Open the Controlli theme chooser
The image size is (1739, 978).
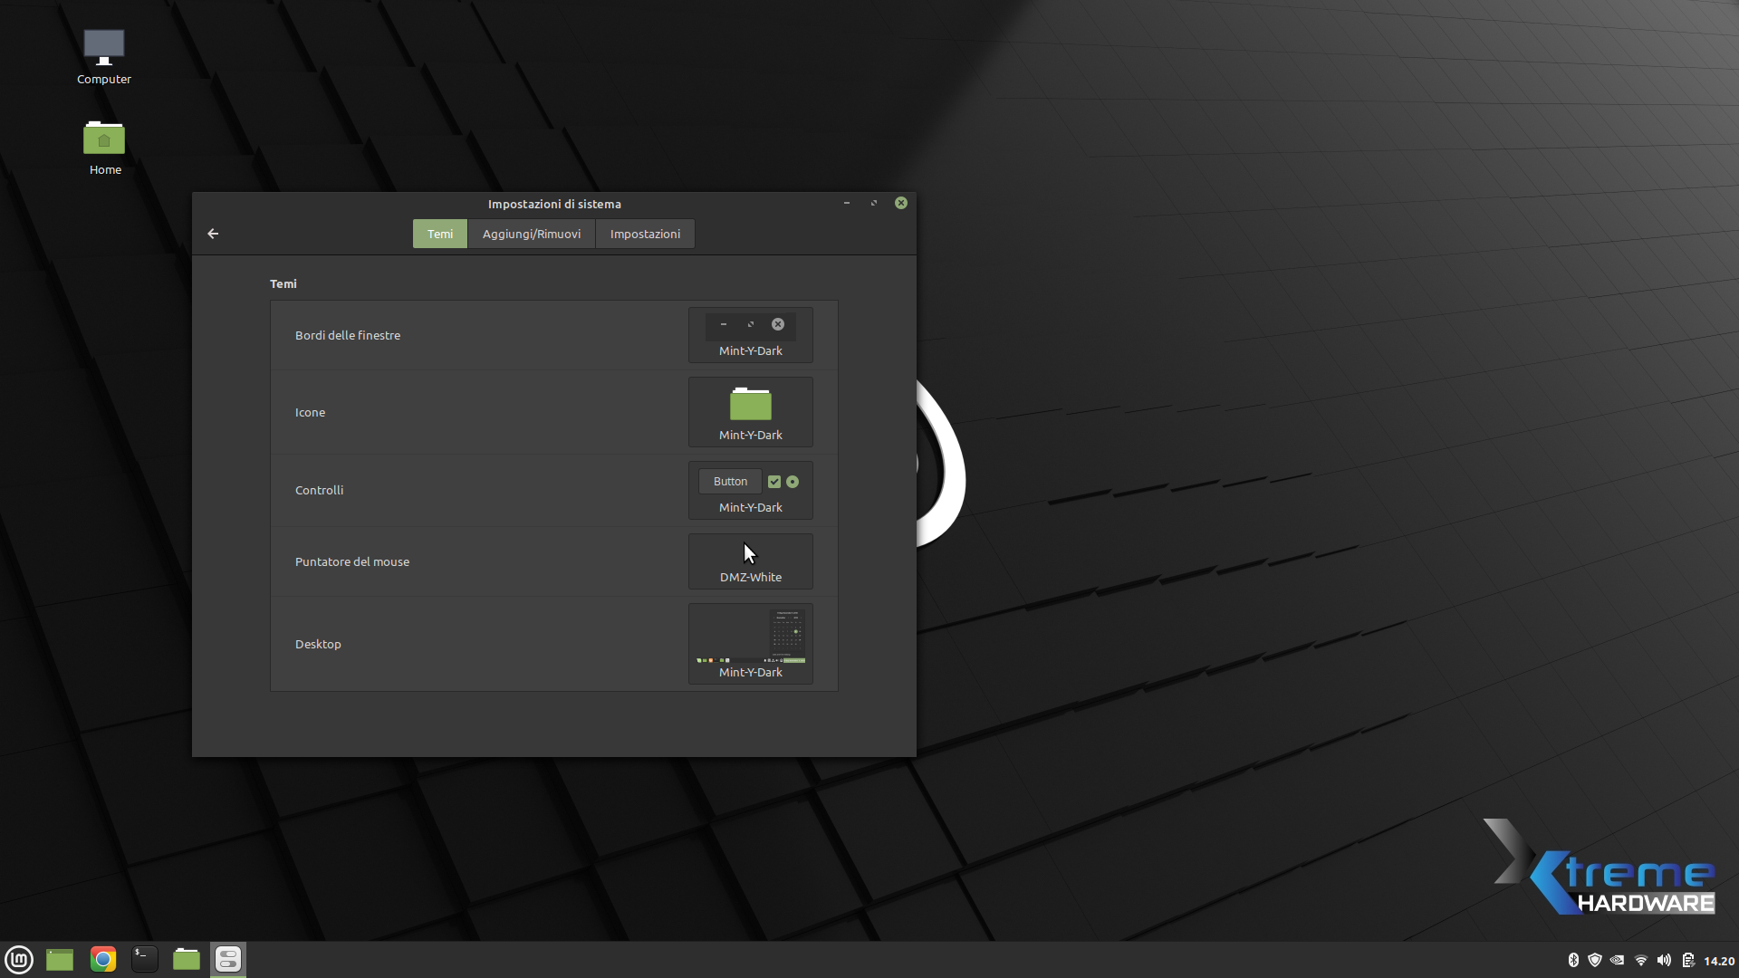[x=750, y=491]
